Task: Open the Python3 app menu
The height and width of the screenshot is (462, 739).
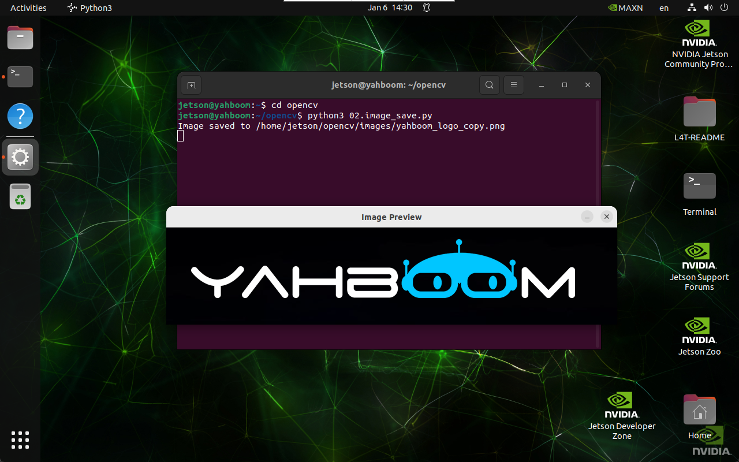Action: click(x=89, y=8)
